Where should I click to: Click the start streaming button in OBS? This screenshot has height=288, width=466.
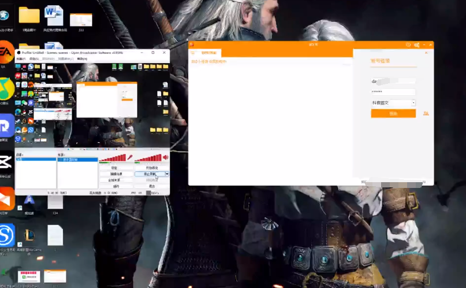click(151, 168)
